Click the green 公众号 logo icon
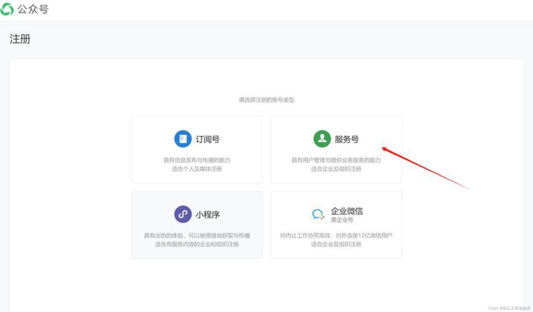Viewport: 533px width, 312px height. click(x=7, y=9)
